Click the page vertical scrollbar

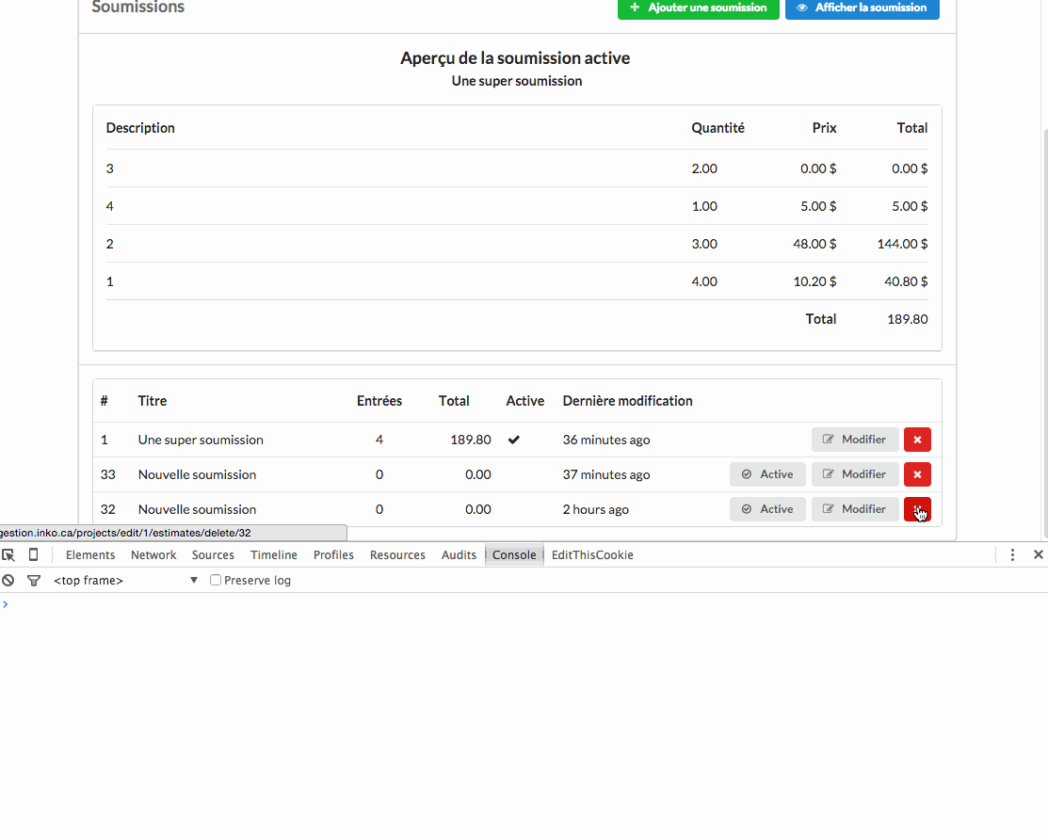[x=1044, y=334]
